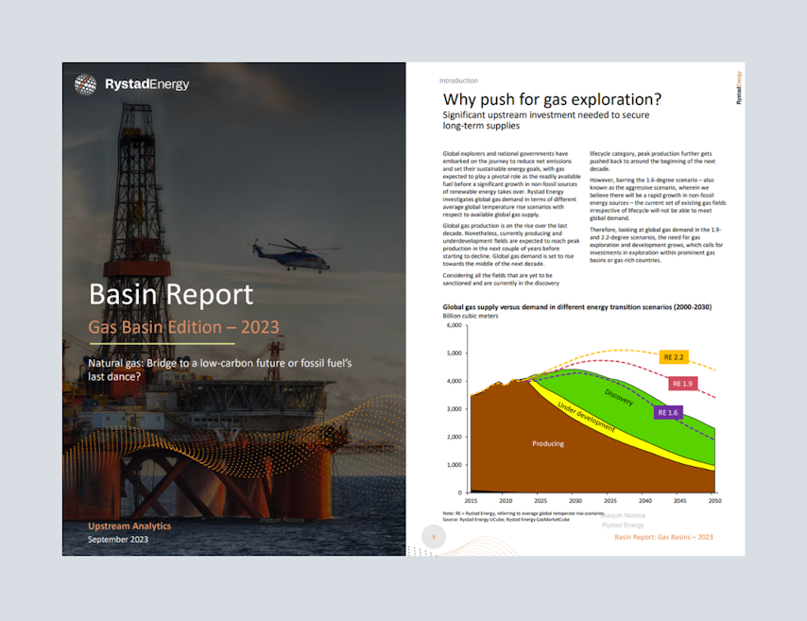Screen dimensions: 807x621
Task: Click the paragraph starting 'Global gas production is on the rise'
Action: [510, 245]
